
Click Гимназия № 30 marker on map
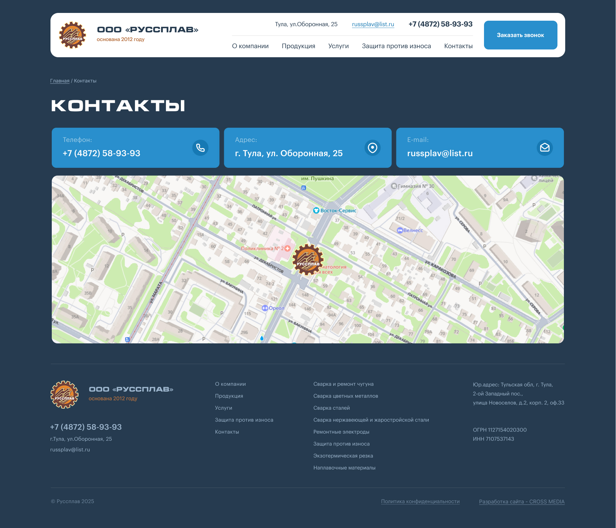394,186
